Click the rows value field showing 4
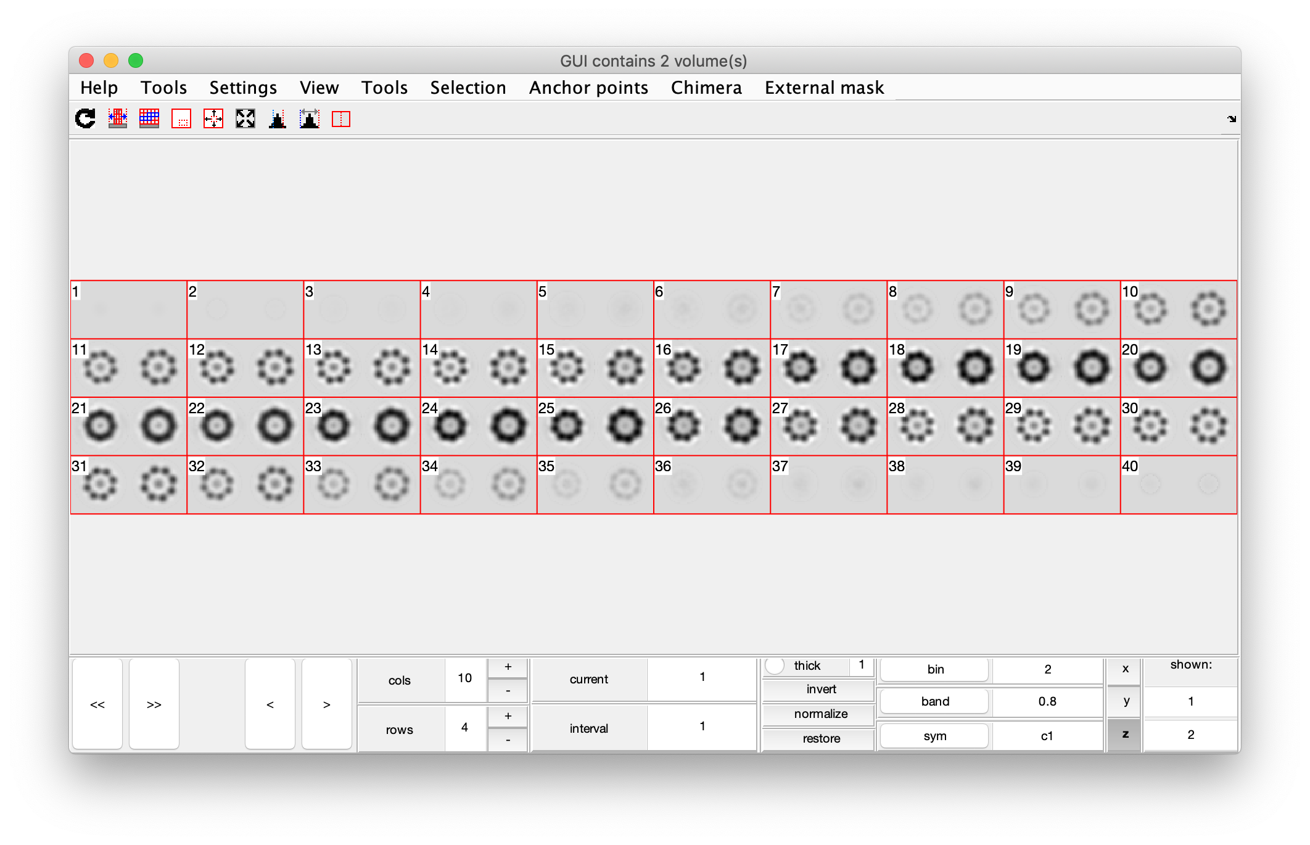The image size is (1310, 845). pos(464,728)
